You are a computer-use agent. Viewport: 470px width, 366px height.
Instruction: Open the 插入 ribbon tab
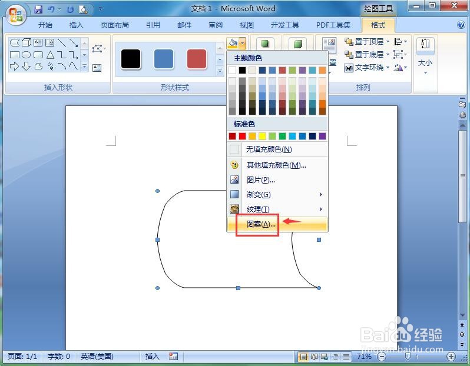pos(76,25)
